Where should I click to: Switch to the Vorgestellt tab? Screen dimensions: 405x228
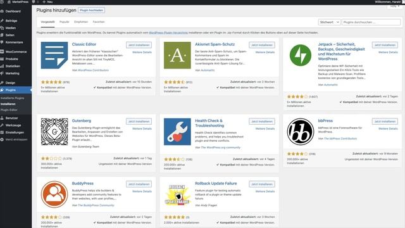coord(48,22)
